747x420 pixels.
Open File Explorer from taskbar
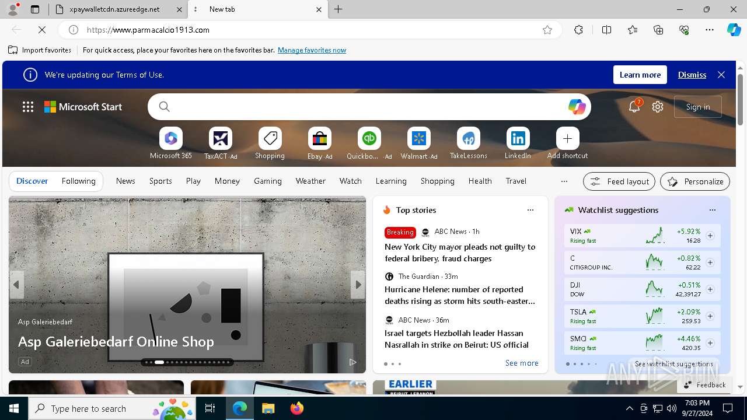(x=268, y=408)
